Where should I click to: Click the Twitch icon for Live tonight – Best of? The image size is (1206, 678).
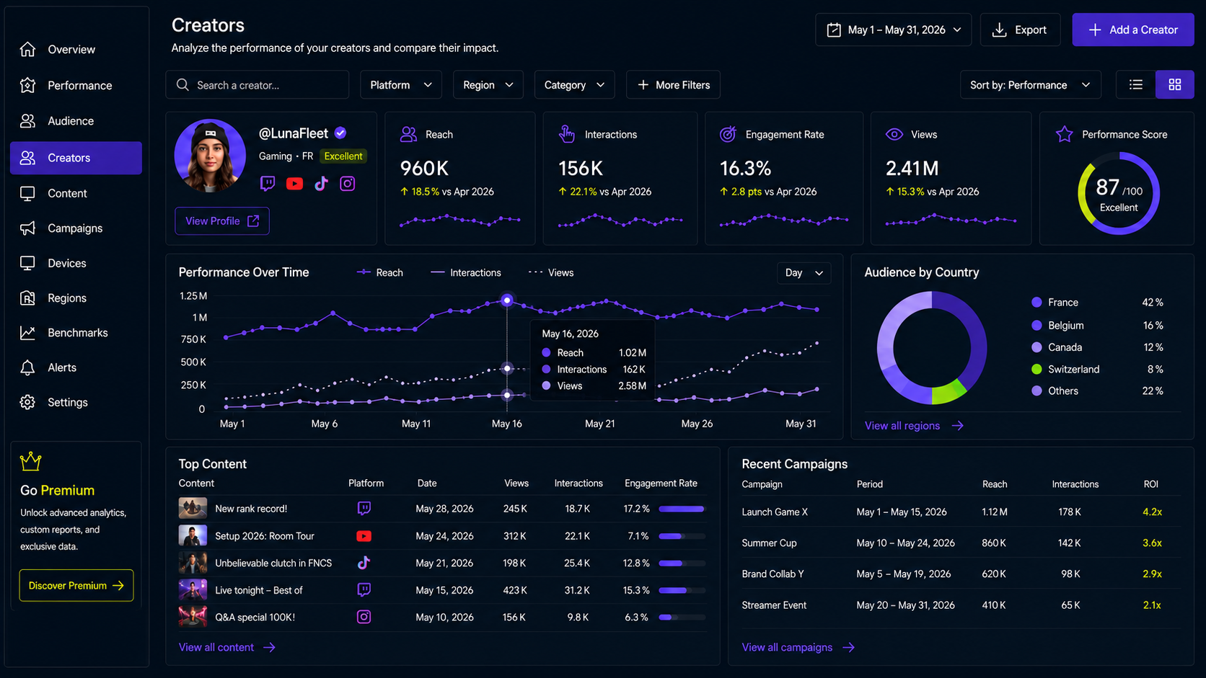364,590
